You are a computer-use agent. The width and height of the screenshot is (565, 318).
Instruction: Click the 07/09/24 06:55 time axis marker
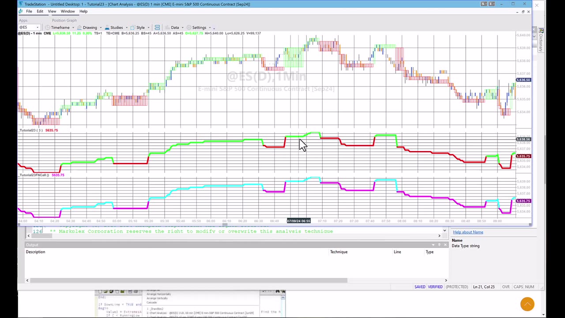(299, 221)
